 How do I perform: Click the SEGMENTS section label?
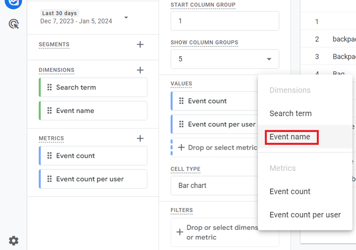54,44
